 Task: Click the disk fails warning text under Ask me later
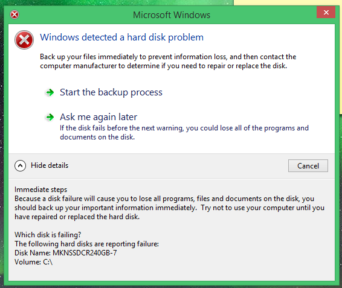[184, 132]
